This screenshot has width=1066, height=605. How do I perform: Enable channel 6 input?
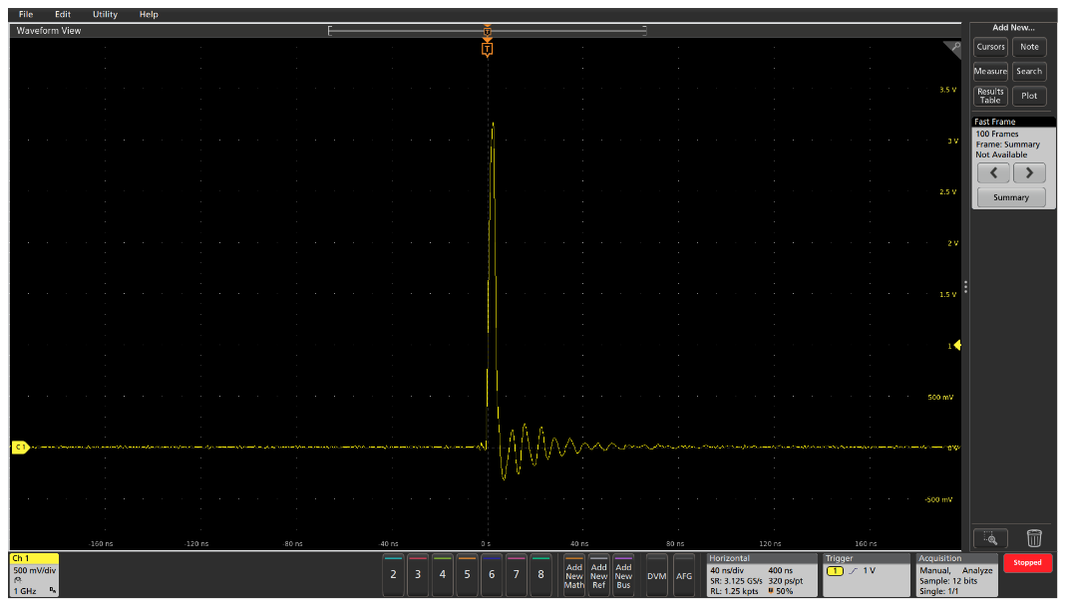tap(492, 574)
